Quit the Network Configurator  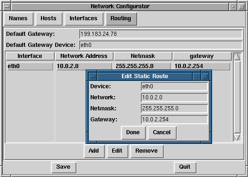point(185,167)
